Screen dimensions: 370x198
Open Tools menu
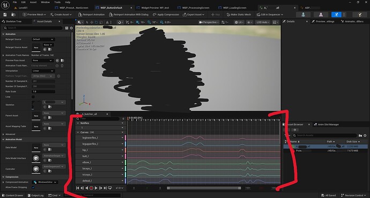57,2
